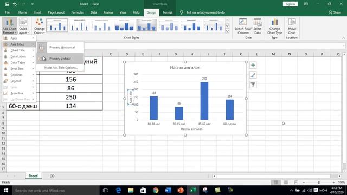
Task: Switch to Format tab
Action: 168,12
